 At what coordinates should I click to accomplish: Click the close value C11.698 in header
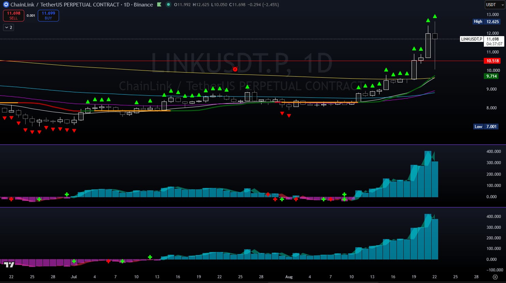(237, 5)
